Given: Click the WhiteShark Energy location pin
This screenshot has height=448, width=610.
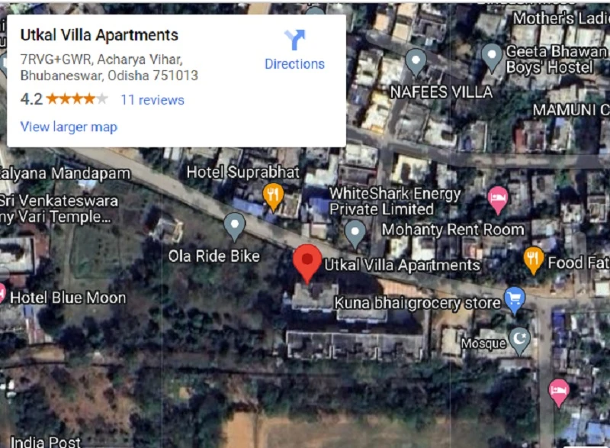Looking at the screenshot, I should (355, 234).
